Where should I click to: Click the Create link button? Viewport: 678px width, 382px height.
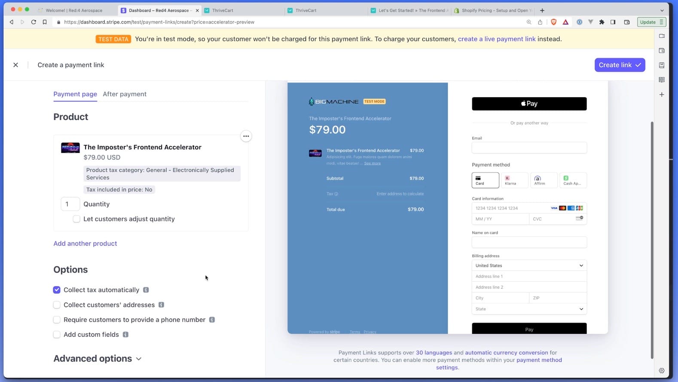pyautogui.click(x=619, y=65)
